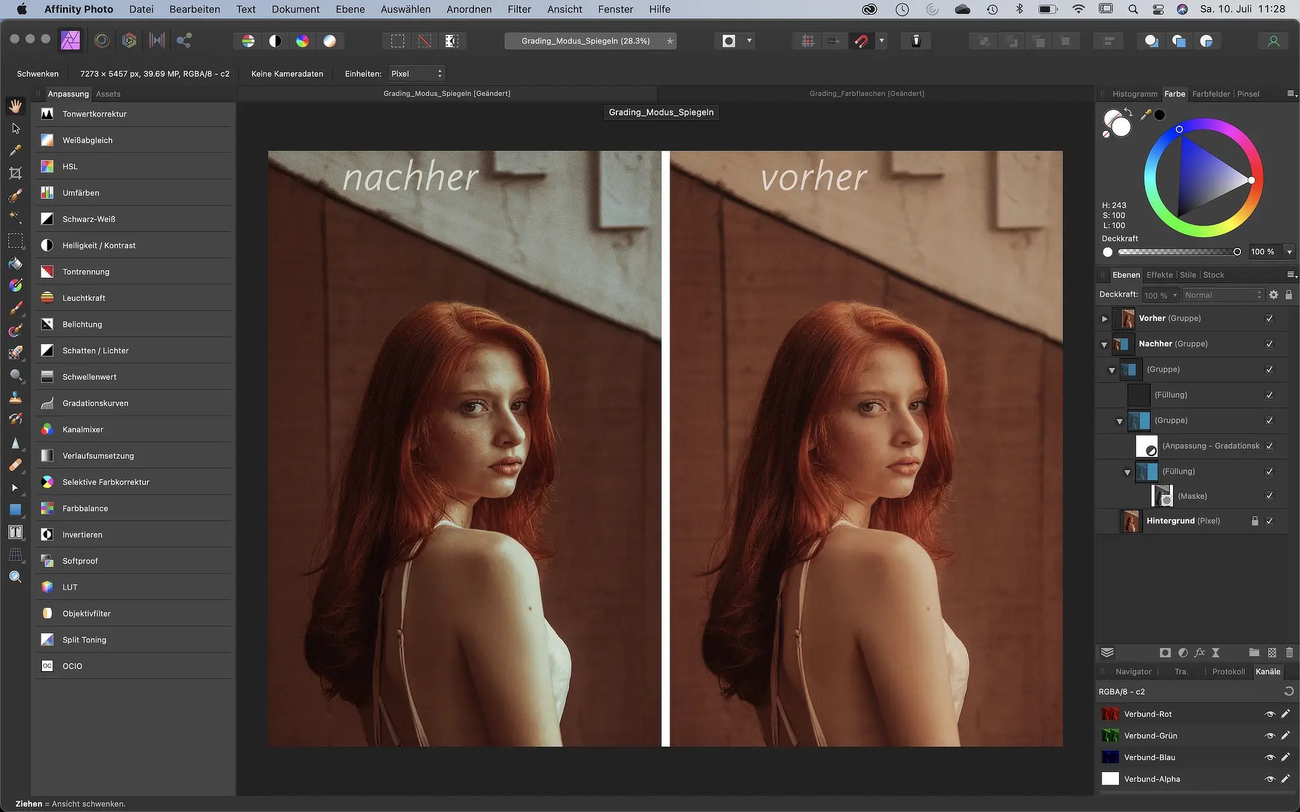Open the Filter menu
This screenshot has height=812, width=1300.
(x=519, y=9)
